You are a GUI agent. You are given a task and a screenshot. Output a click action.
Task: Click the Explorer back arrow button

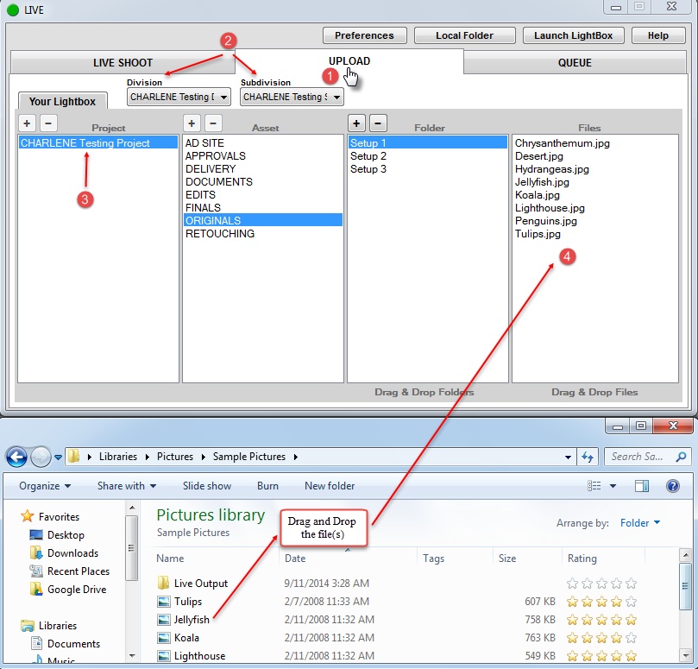pyautogui.click(x=16, y=457)
